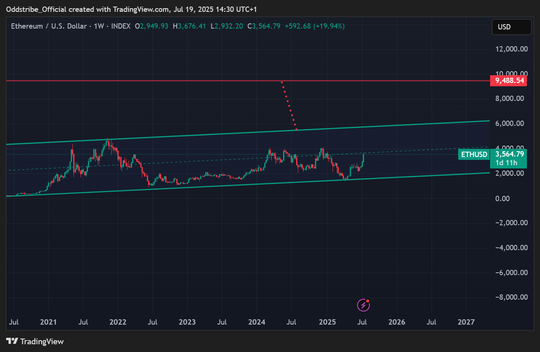
Task: Click the high value H3,676.41
Action: 190,26
